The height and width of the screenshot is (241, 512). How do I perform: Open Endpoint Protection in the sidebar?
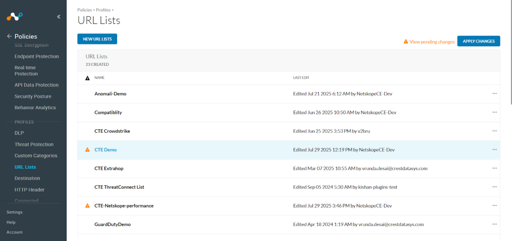(36, 56)
